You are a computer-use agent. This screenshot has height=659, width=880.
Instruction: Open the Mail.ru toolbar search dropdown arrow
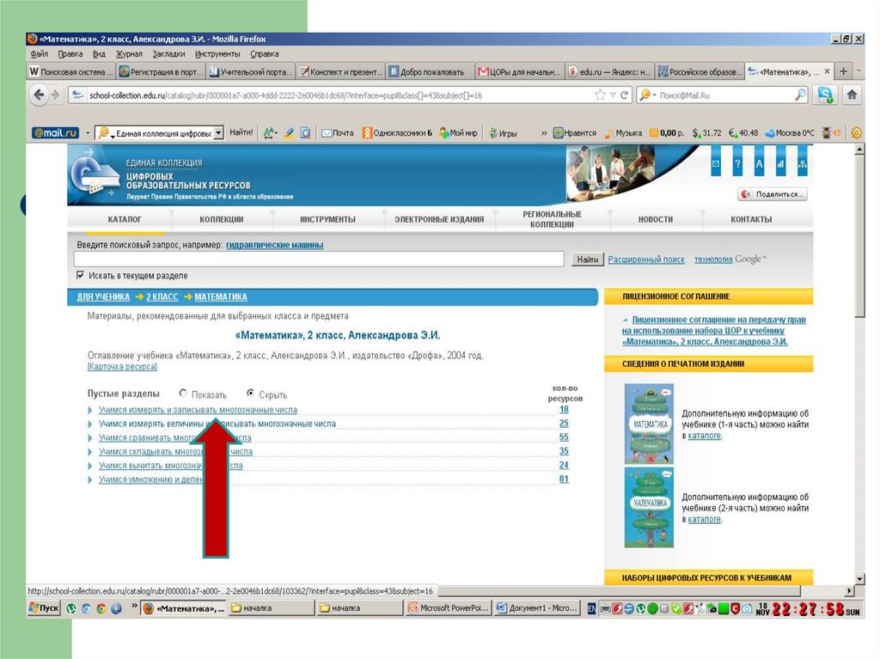(x=218, y=133)
